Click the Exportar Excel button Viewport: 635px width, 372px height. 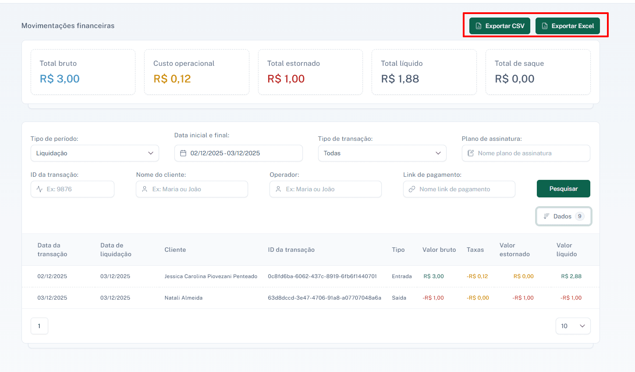click(568, 25)
